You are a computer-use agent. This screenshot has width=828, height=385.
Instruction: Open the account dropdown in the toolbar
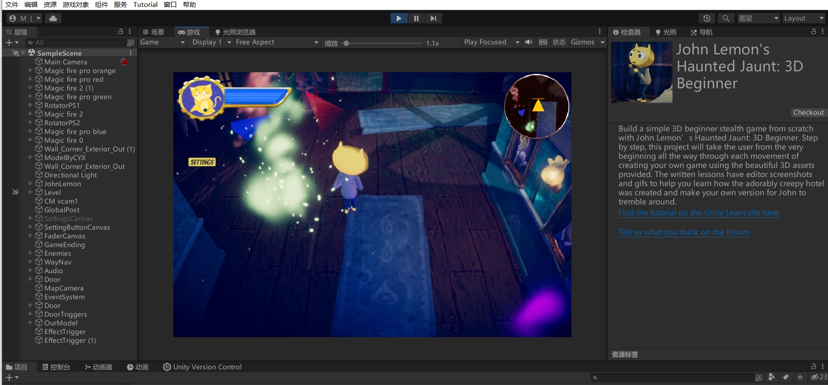tap(25, 18)
